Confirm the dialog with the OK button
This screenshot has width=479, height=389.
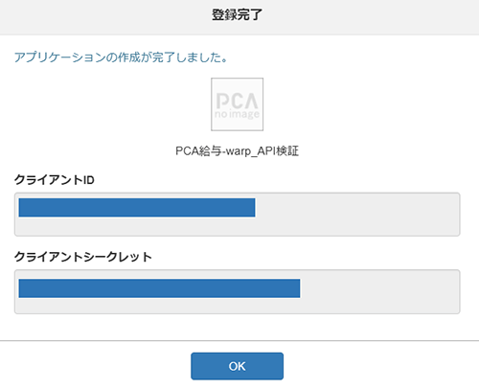coord(237,366)
